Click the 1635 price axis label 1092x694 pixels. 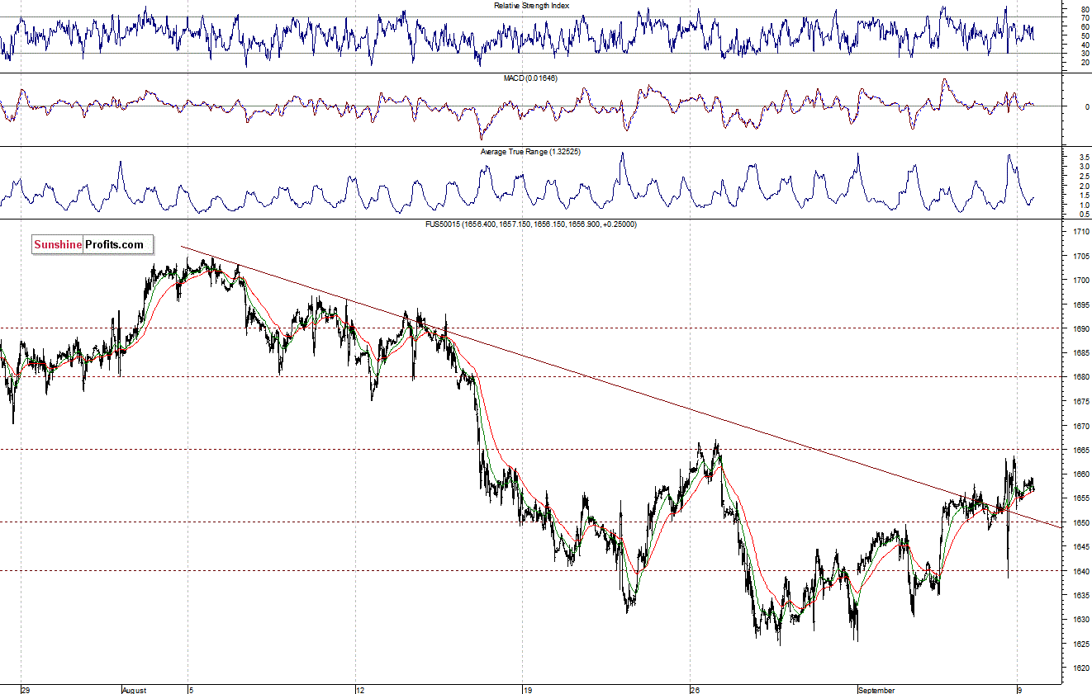coord(1080,596)
